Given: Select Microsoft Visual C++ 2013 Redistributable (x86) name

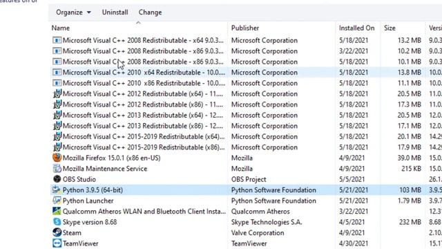Looking at the screenshot, I should (143, 126).
